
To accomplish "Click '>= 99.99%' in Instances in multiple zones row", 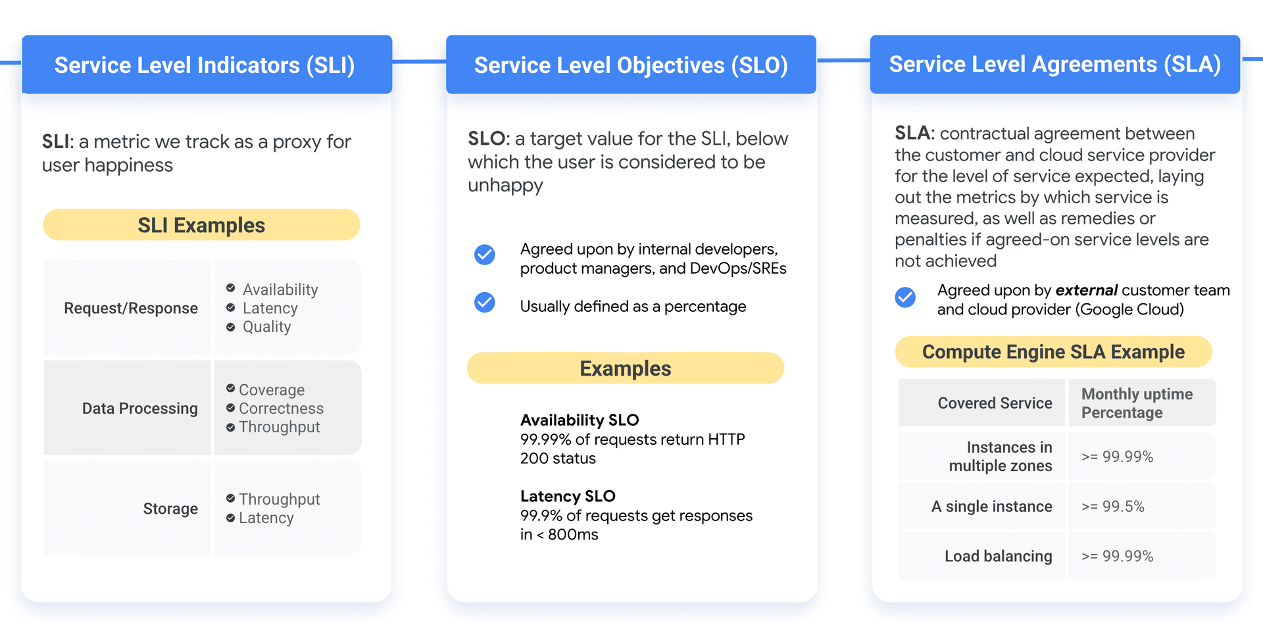I will pyautogui.click(x=1118, y=457).
